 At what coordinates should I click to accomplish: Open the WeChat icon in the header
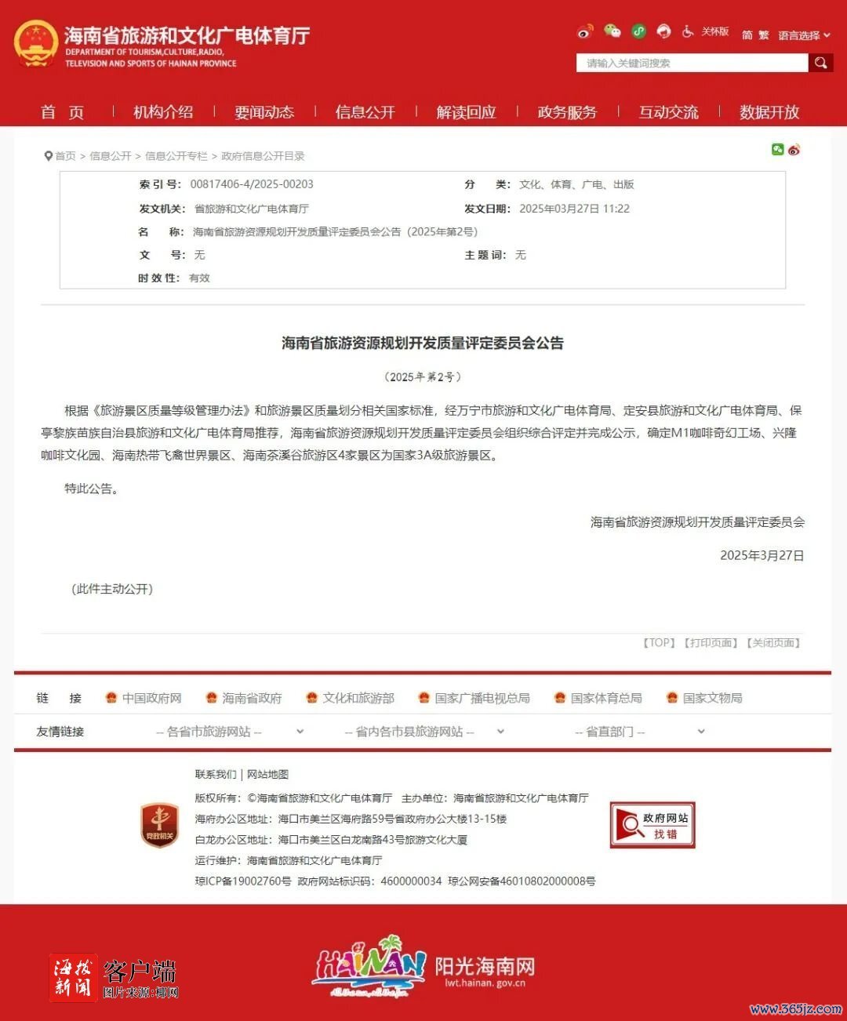point(613,31)
